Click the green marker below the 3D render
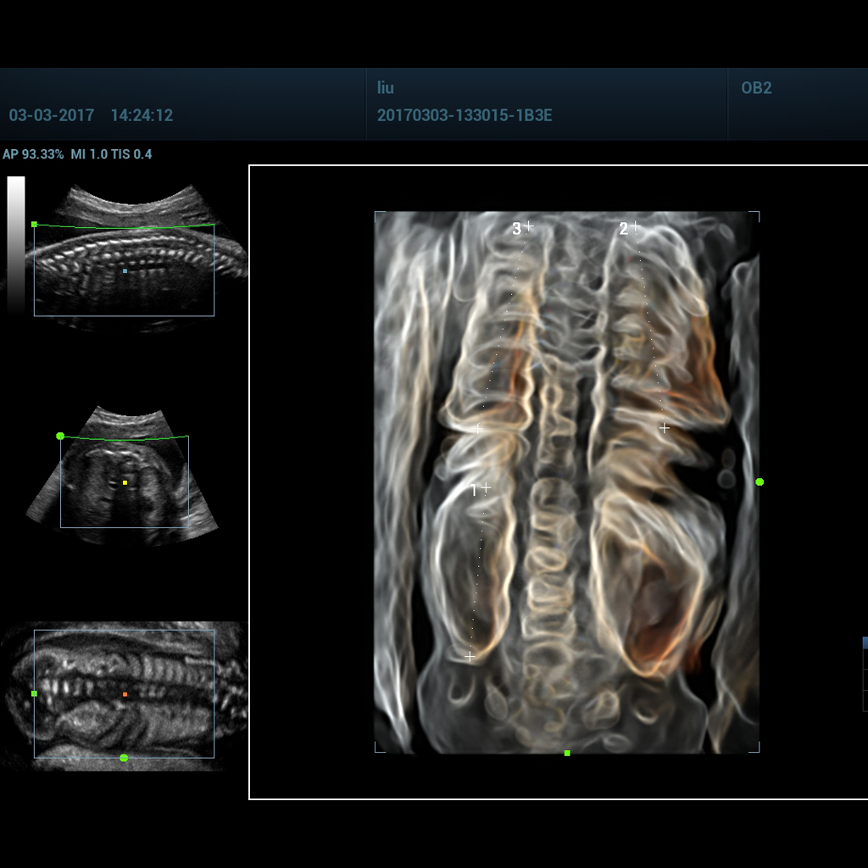868x868 pixels. coord(565,751)
